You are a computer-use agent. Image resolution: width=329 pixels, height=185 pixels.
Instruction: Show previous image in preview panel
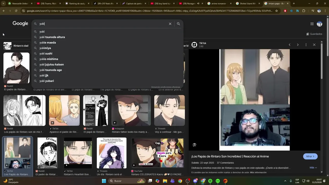point(289,45)
